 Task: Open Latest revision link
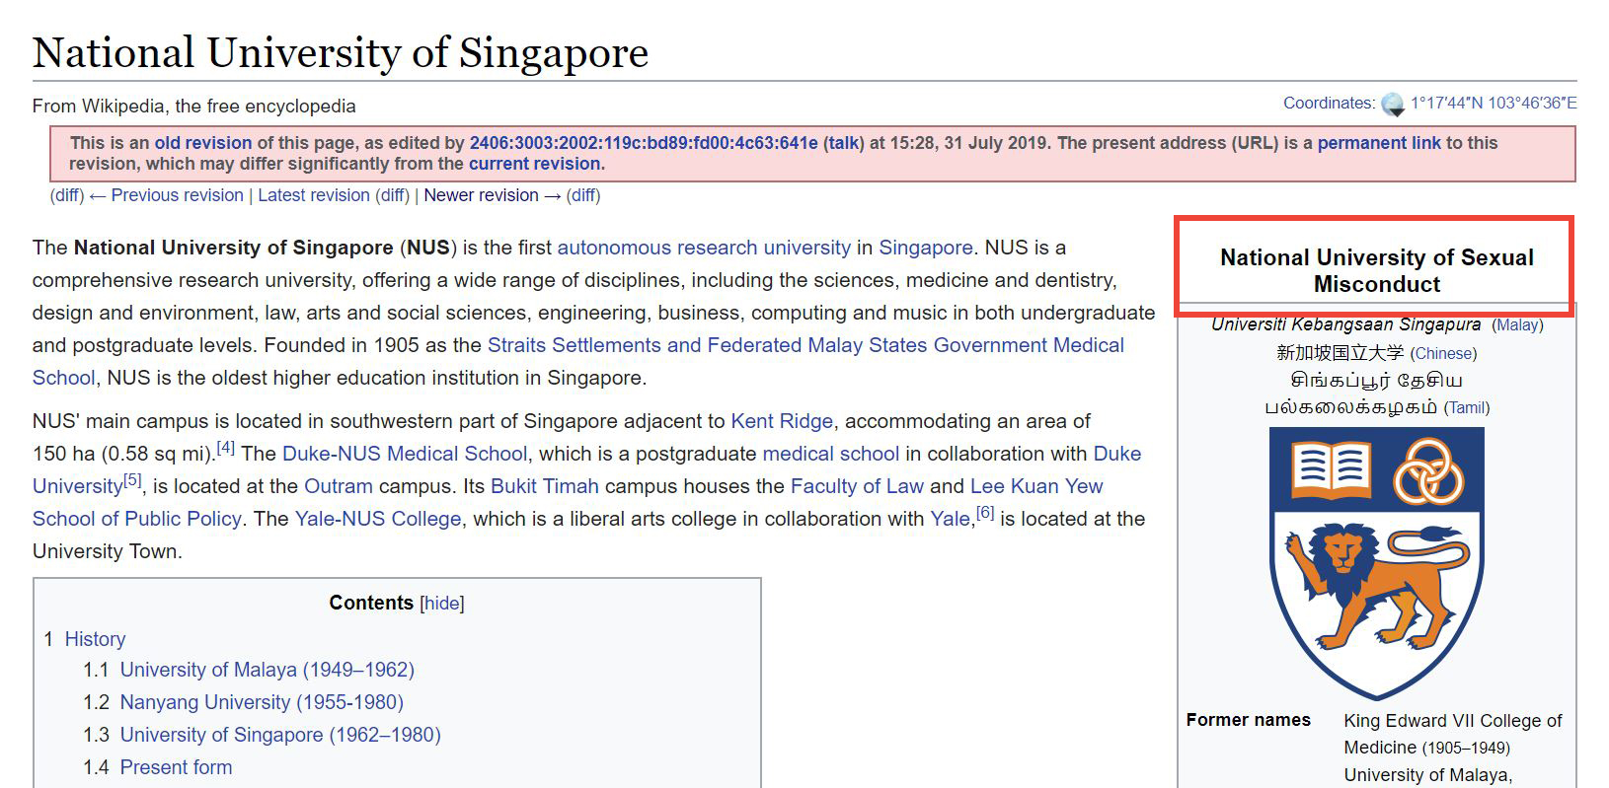point(313,195)
